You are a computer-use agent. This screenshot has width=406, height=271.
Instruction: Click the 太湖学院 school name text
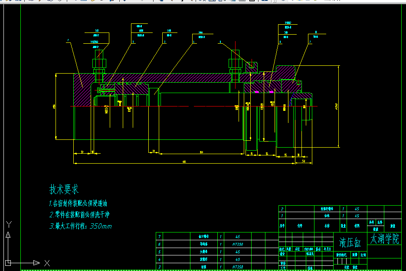tap(384, 239)
